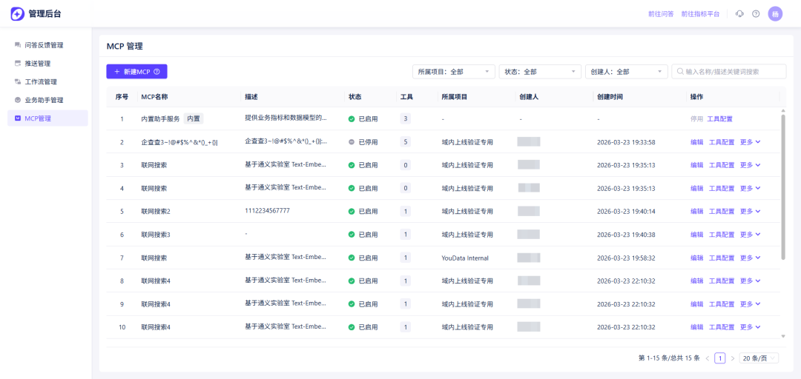The width and height of the screenshot is (801, 379).
Task: Click the 推送管理 sidebar icon
Action: point(18,63)
